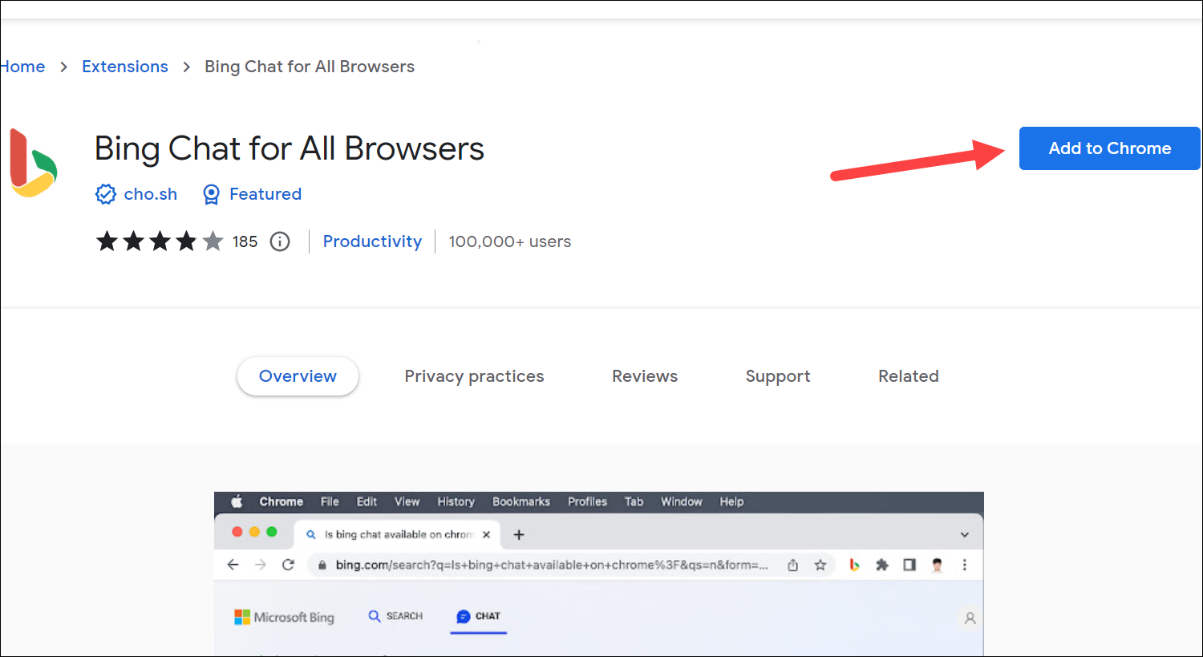This screenshot has width=1203, height=657.
Task: Click the Bing Chat extension logo
Action: coord(33,163)
